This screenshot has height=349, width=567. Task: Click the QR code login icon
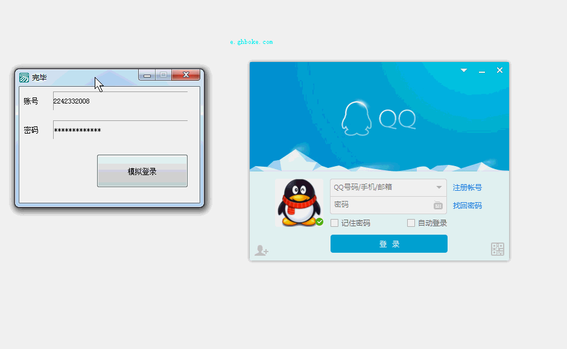coord(498,249)
